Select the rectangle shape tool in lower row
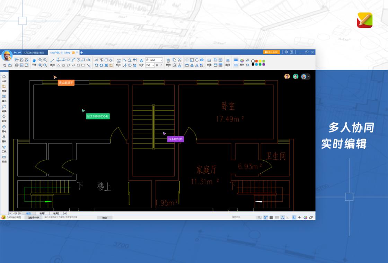 pyautogui.click(x=83, y=65)
